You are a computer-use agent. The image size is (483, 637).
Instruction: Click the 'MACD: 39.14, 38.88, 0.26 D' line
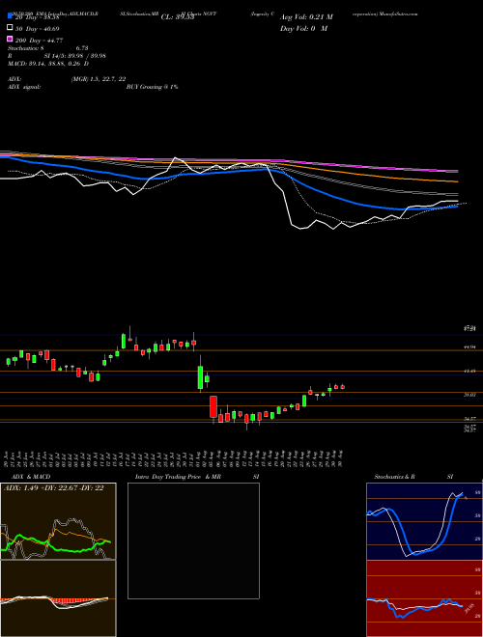point(48,64)
